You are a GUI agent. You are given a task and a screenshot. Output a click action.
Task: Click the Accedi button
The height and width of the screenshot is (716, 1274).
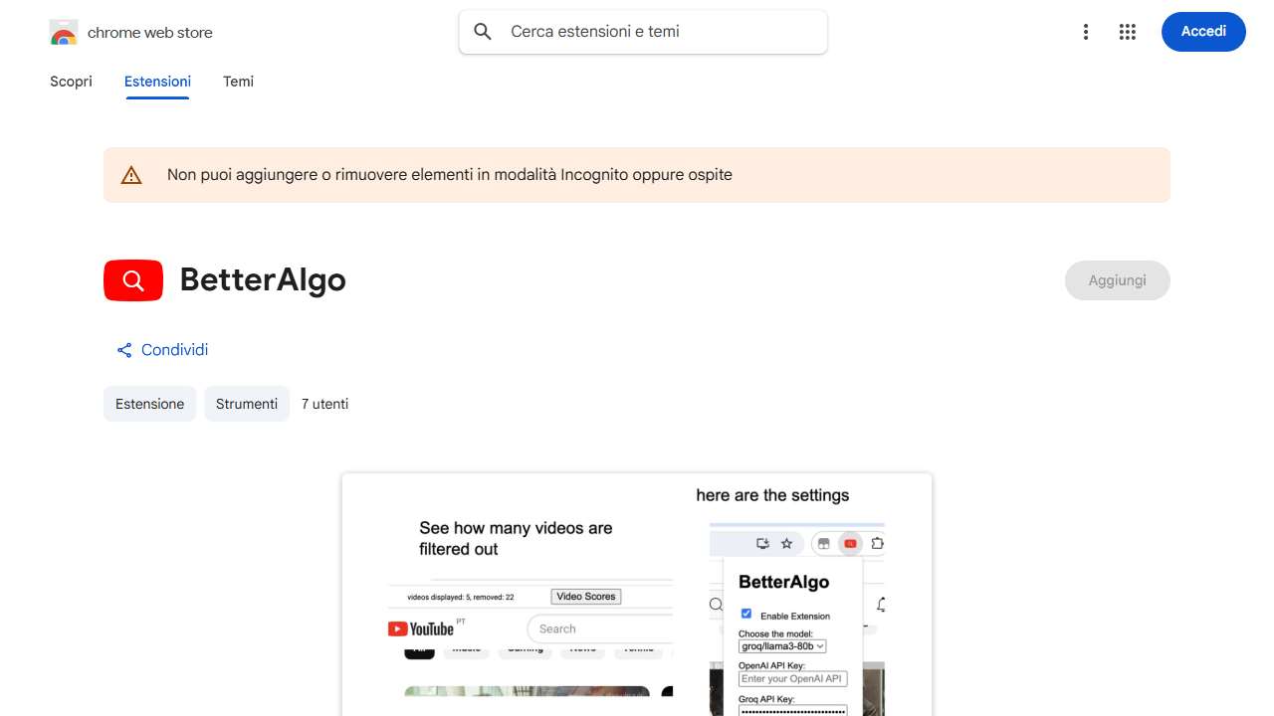[x=1203, y=31]
